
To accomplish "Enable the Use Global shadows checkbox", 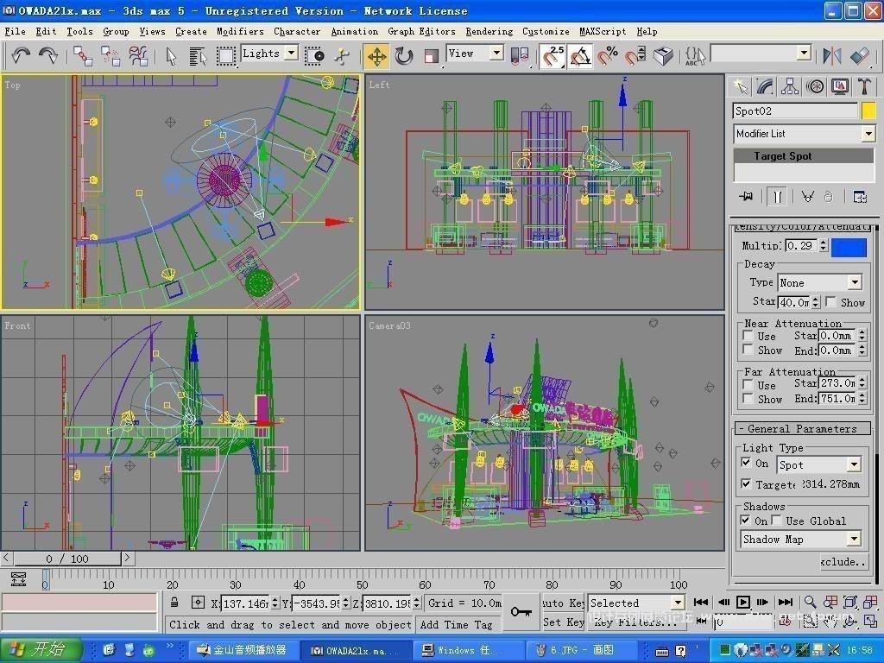I will [x=777, y=521].
